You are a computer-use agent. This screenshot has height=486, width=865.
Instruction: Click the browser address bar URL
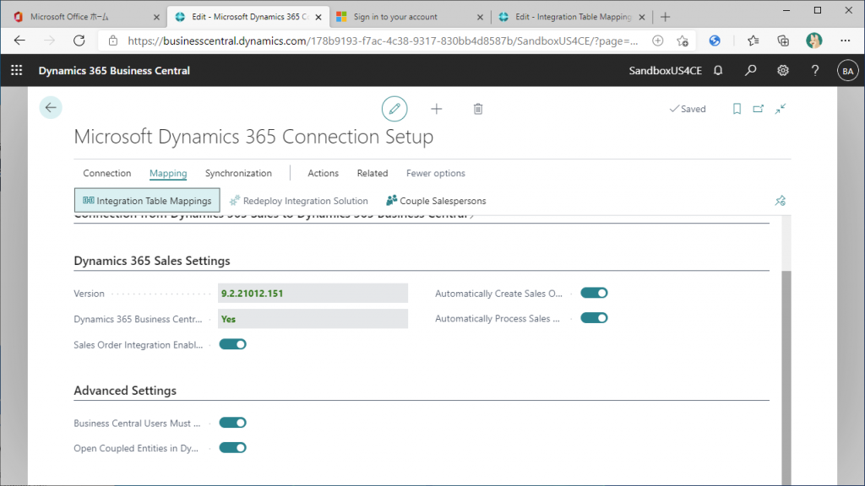(x=383, y=40)
